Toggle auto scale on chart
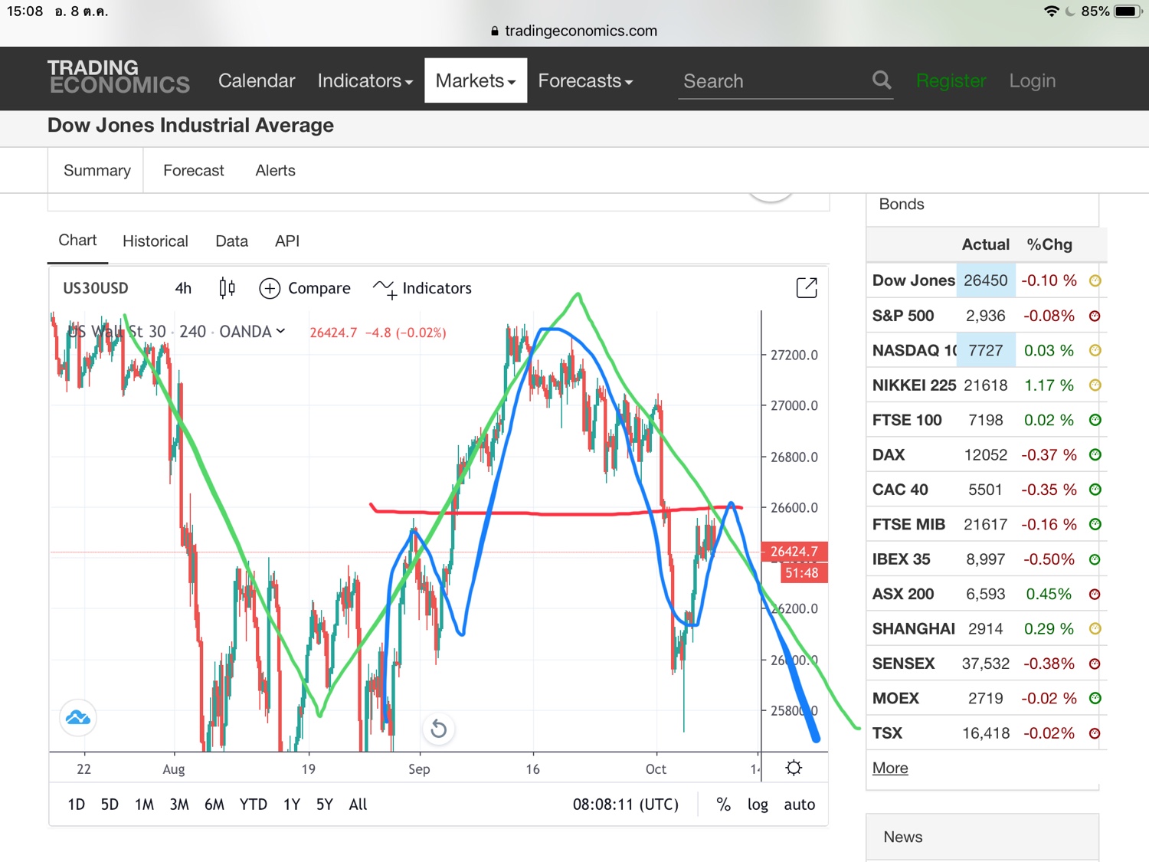Viewport: 1149px width, 862px height. 800,805
